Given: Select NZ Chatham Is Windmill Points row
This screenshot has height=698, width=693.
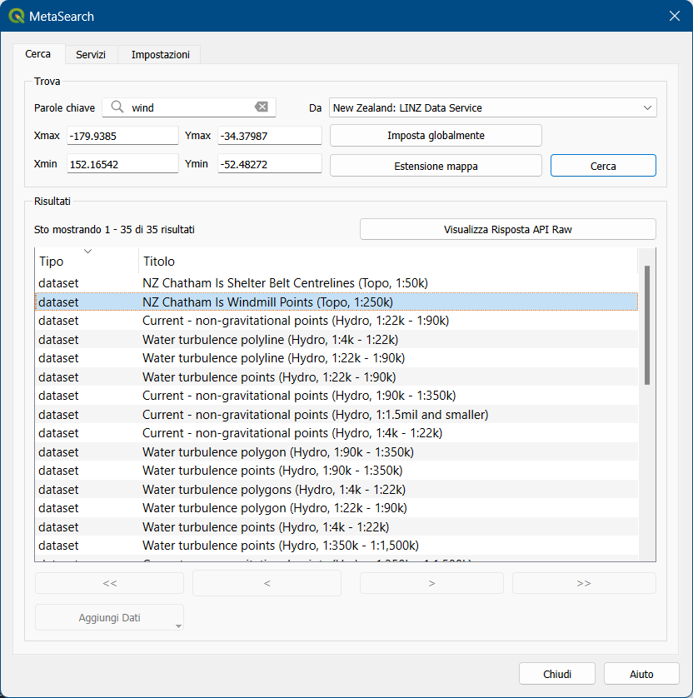Looking at the screenshot, I should tap(337, 302).
